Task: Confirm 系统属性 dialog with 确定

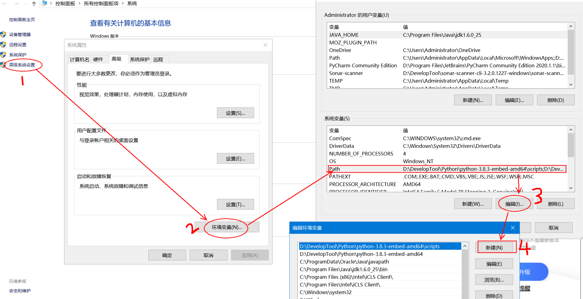Action: (x=167, y=255)
